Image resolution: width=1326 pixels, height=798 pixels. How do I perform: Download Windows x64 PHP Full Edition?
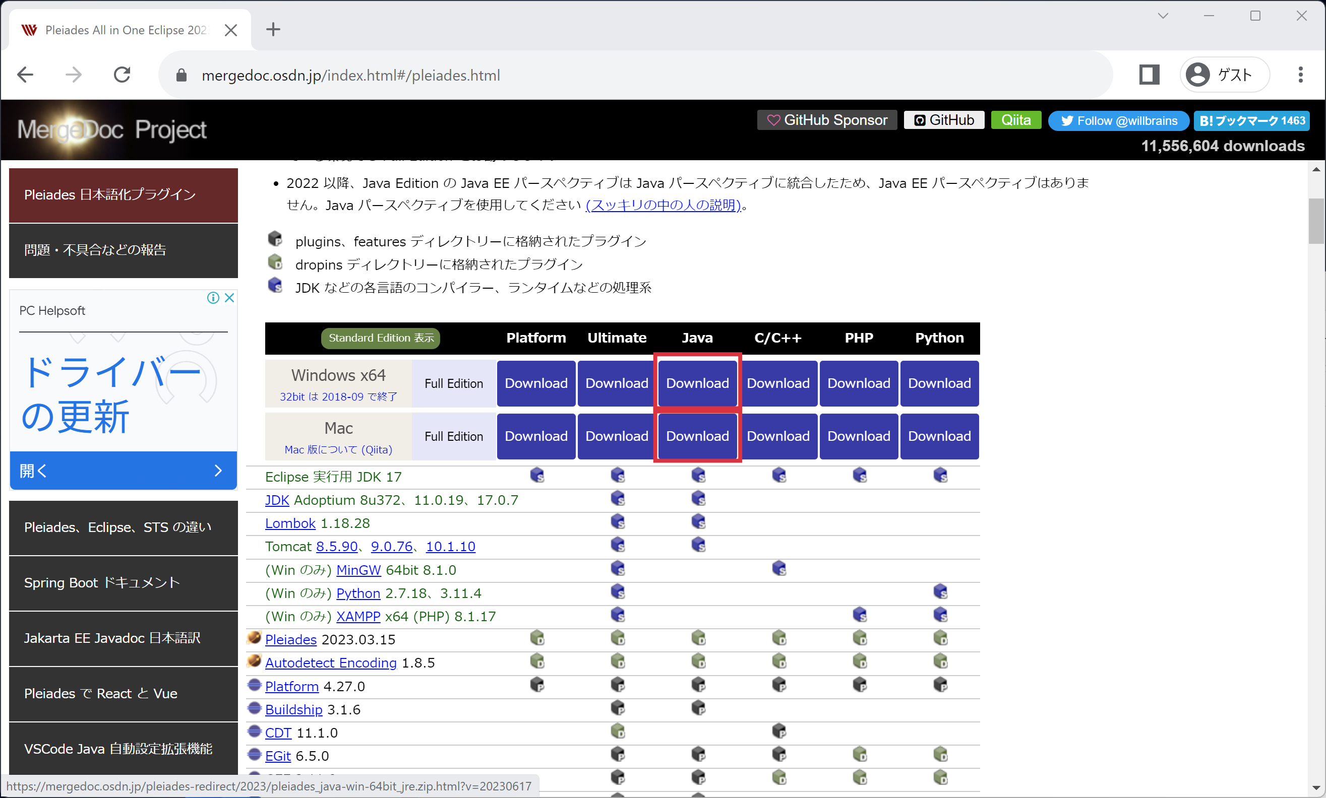click(x=859, y=383)
